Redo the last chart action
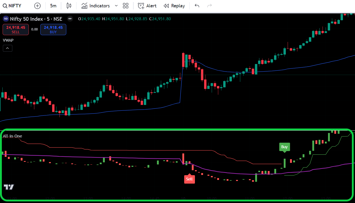Screen dimensions: 355x203 click(209, 6)
